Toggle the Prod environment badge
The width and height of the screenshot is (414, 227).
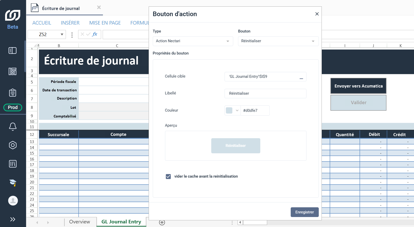click(x=13, y=107)
